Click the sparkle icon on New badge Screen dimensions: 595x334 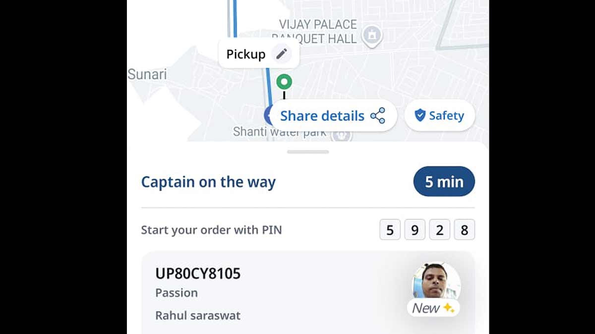(x=449, y=308)
